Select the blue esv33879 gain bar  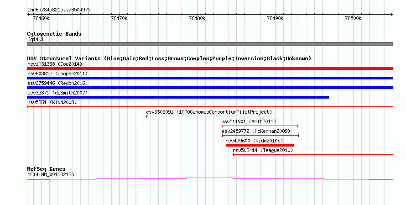(178, 97)
